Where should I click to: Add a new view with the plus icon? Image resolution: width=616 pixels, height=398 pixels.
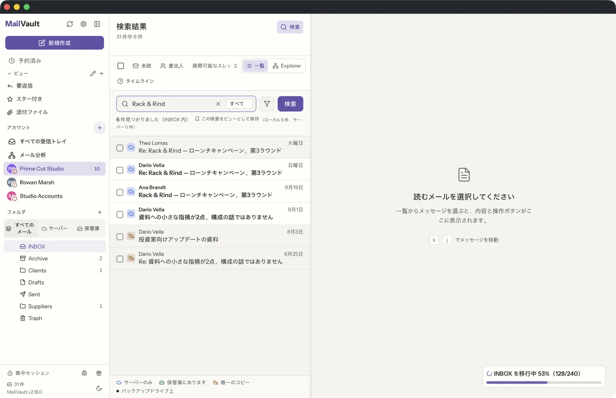[101, 73]
